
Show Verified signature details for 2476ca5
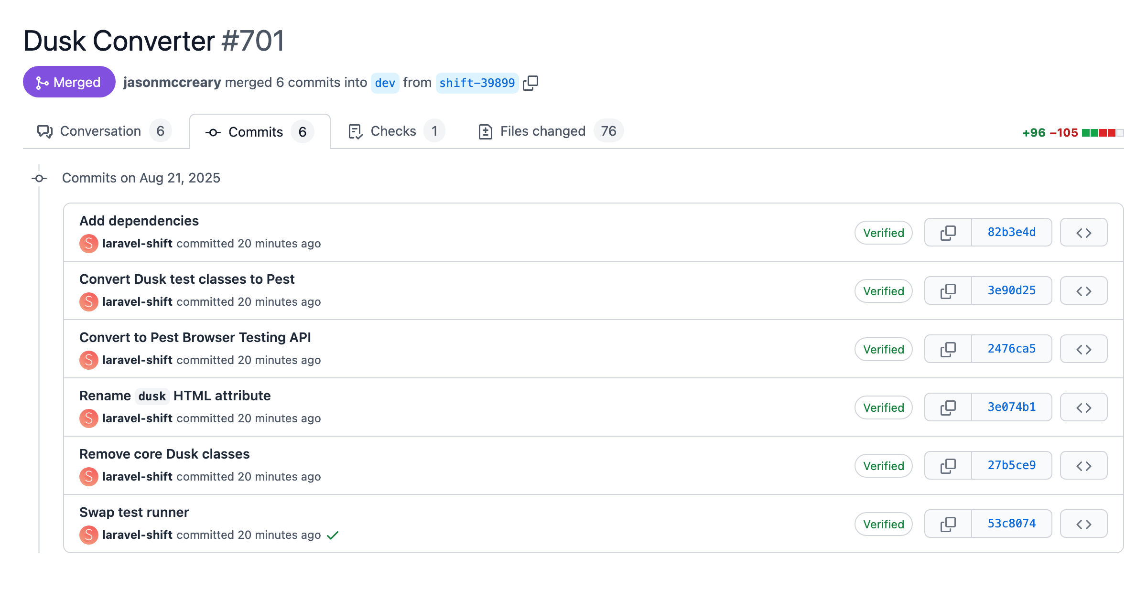coord(884,349)
